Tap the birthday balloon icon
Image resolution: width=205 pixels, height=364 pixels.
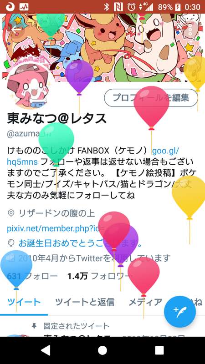pyautogui.click(x=11, y=243)
